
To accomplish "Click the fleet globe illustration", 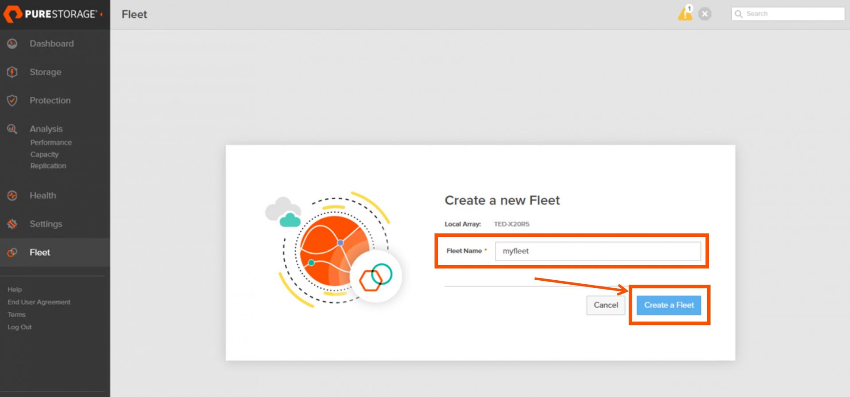I will click(x=334, y=249).
